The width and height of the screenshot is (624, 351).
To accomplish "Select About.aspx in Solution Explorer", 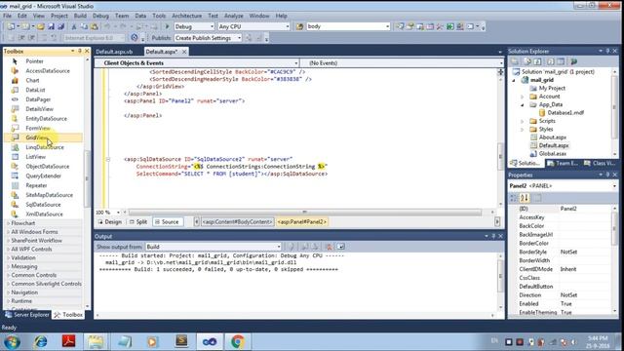I will [553, 137].
